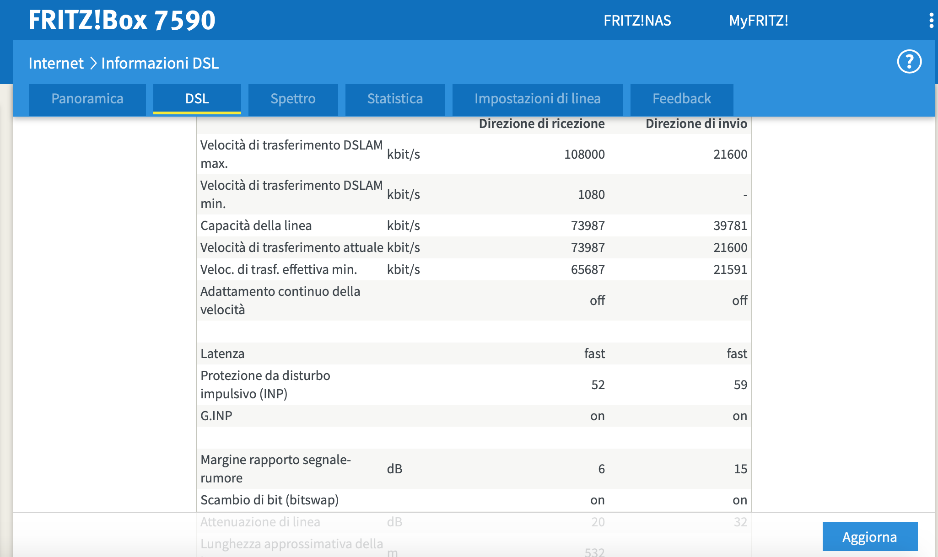Open the three-dot menu in header
Screen dimensions: 938x557
coord(931,21)
